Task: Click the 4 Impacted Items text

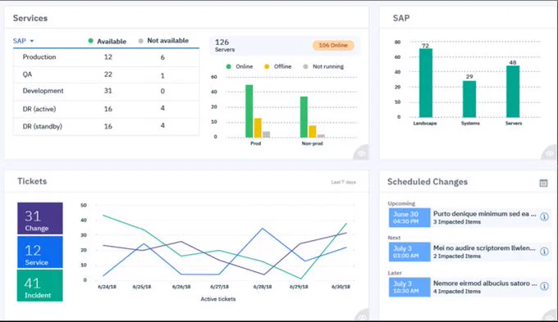Action: (457, 292)
